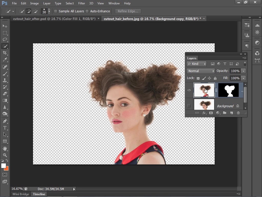Switch to cutout_hair_after.psd tab
262x197 pixels.
tap(54, 19)
